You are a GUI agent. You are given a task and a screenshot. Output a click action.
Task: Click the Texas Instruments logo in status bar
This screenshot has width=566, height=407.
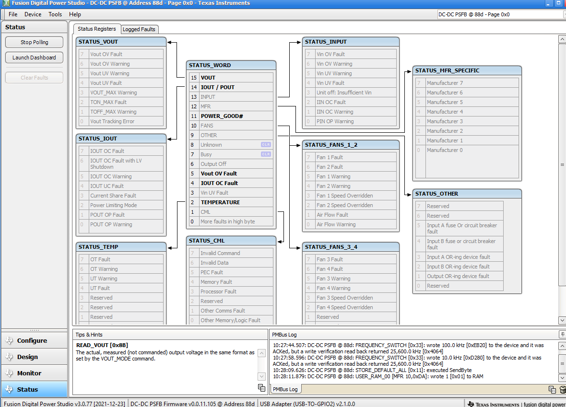[x=471, y=404]
